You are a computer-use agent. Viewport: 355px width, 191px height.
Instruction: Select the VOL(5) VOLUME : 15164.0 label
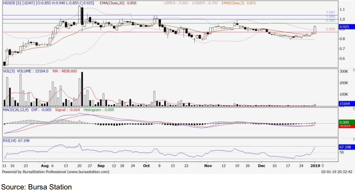click(x=26, y=71)
